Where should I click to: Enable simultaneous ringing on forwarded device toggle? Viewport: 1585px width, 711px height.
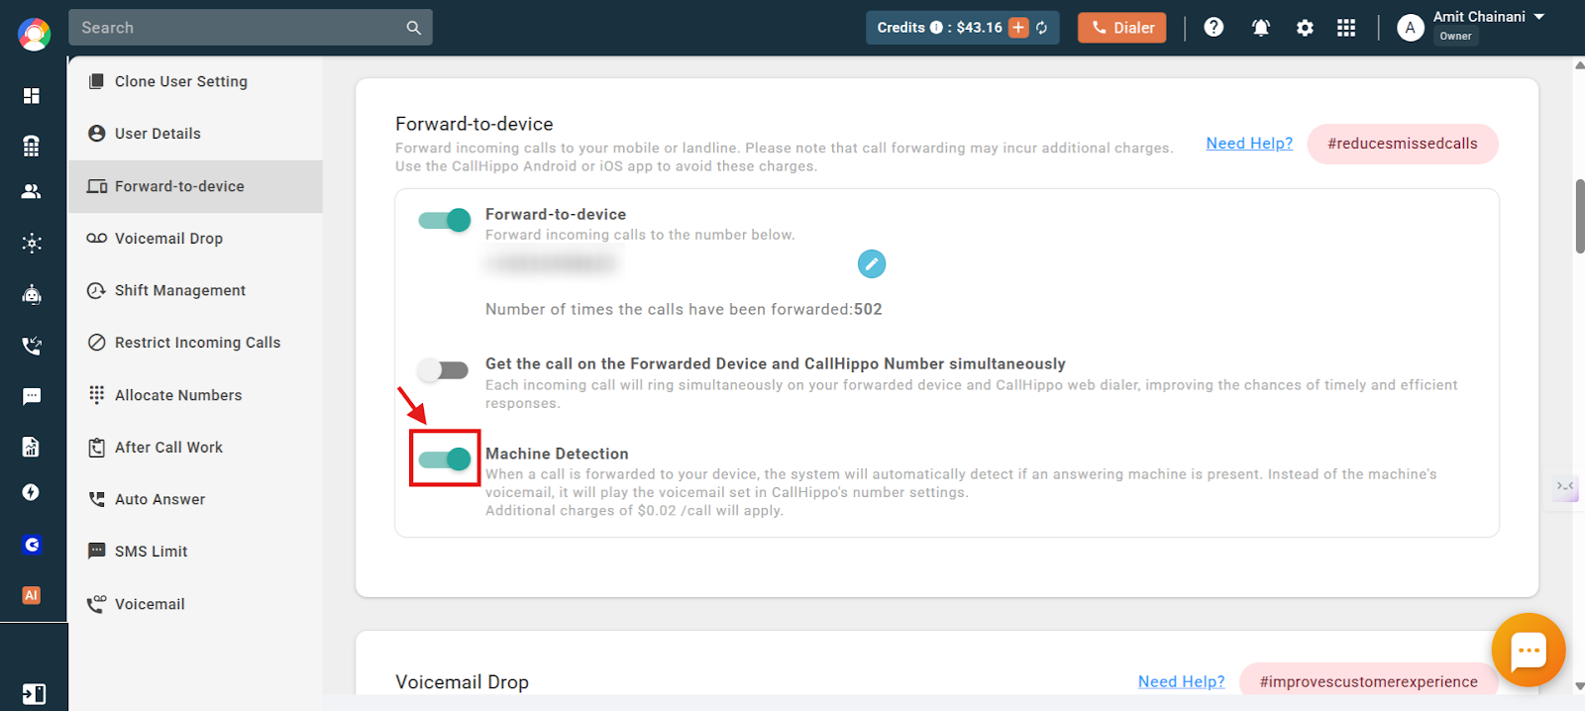(x=443, y=370)
